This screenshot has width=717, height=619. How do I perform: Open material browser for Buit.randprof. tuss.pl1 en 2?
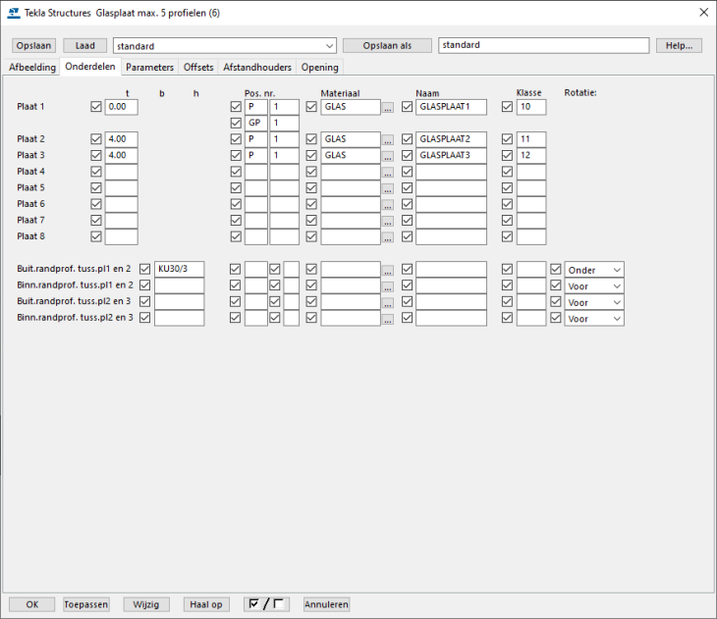click(x=388, y=271)
